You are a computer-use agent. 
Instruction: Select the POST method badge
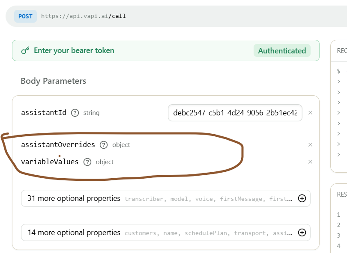coord(25,16)
